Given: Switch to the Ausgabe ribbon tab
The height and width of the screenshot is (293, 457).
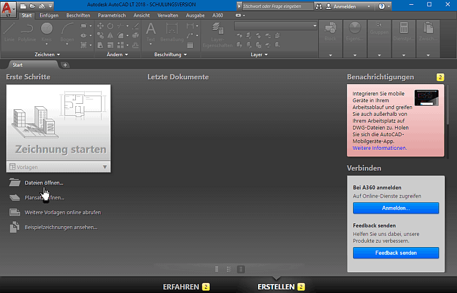Looking at the screenshot, I should pyautogui.click(x=195, y=16).
